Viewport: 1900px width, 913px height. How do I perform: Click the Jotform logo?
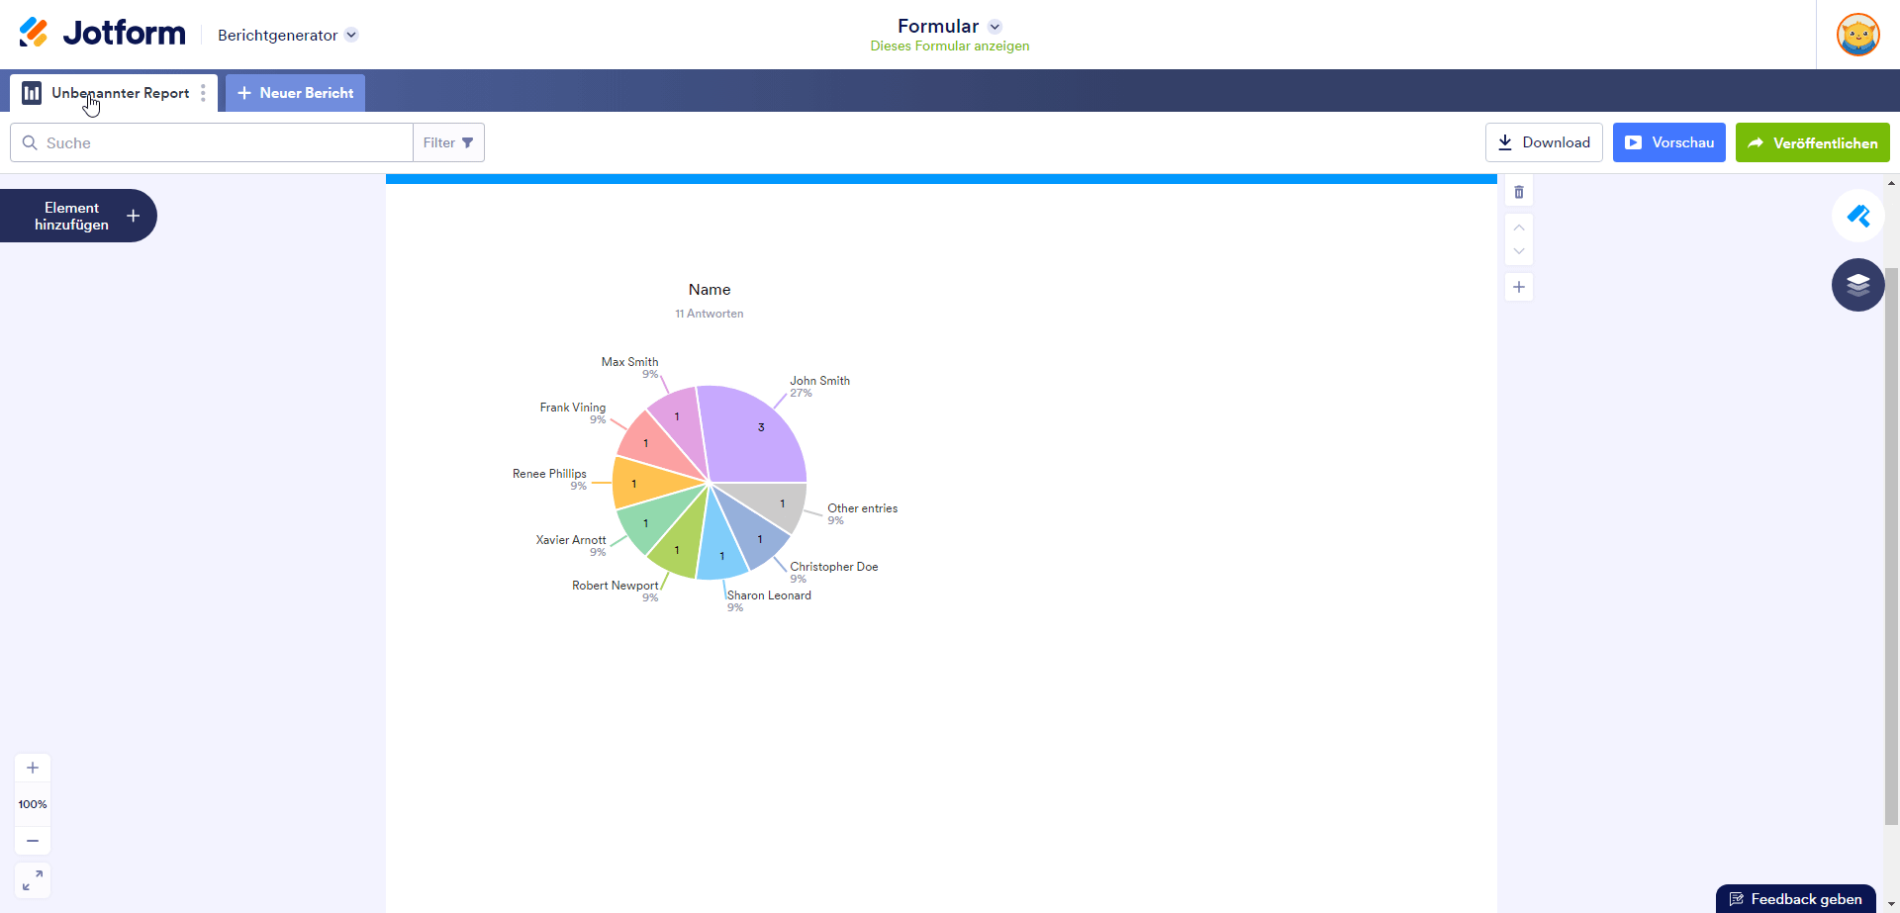102,34
